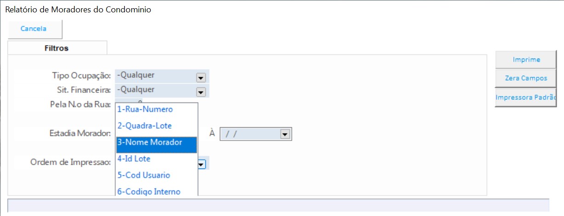Click the Cancela button
Screen dimensions: 564x216
point(34,29)
